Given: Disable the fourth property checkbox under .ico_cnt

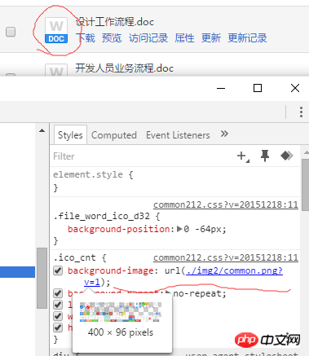Looking at the screenshot, I should coord(58,316).
